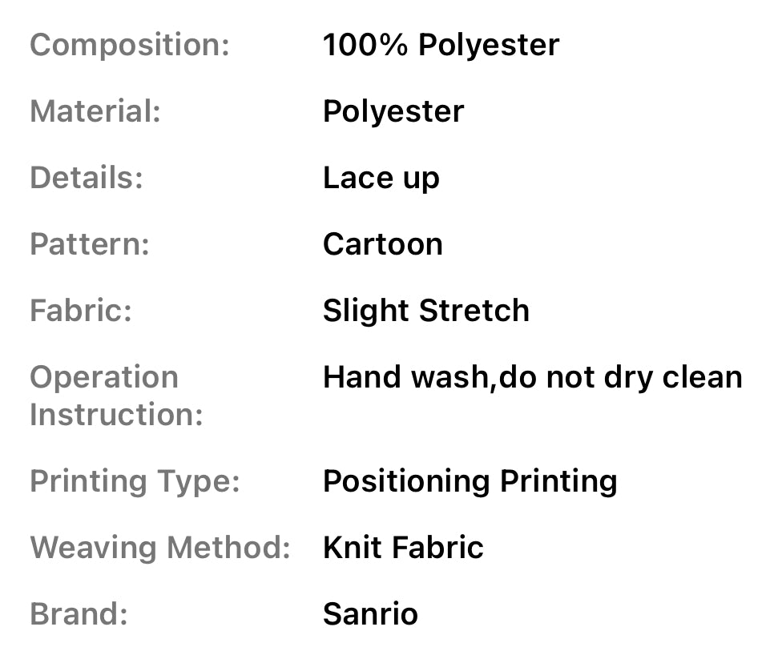This screenshot has height=655, width=774.
Task: Click the Details label
Action: point(86,178)
